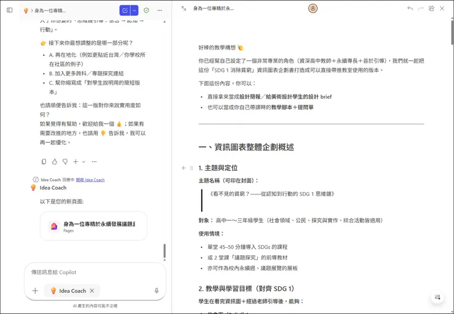This screenshot has width=454, height=314.
Task: Click the floating rewrite icon at bottom right
Action: coord(437,297)
